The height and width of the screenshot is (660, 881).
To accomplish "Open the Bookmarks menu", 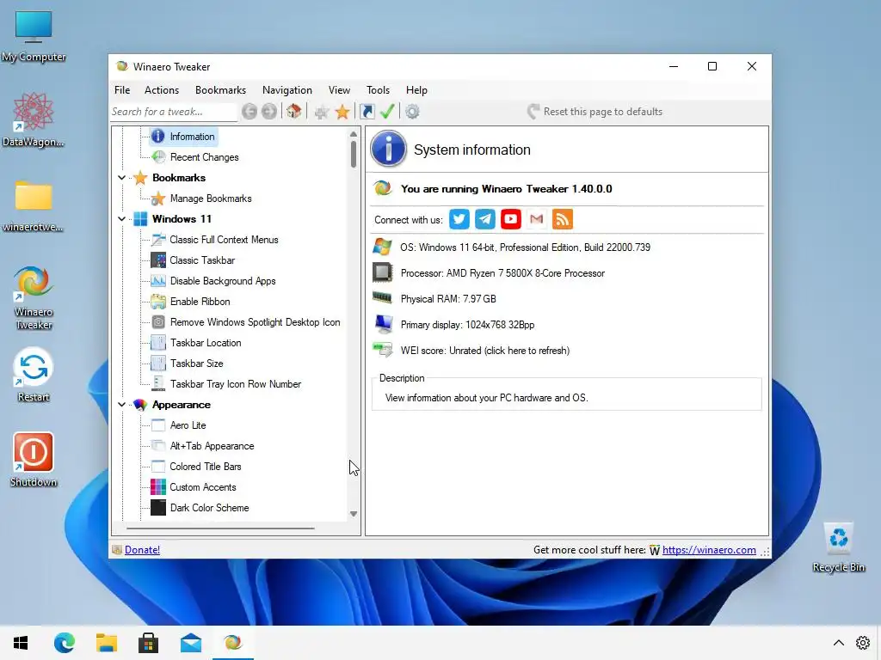I will coord(220,89).
